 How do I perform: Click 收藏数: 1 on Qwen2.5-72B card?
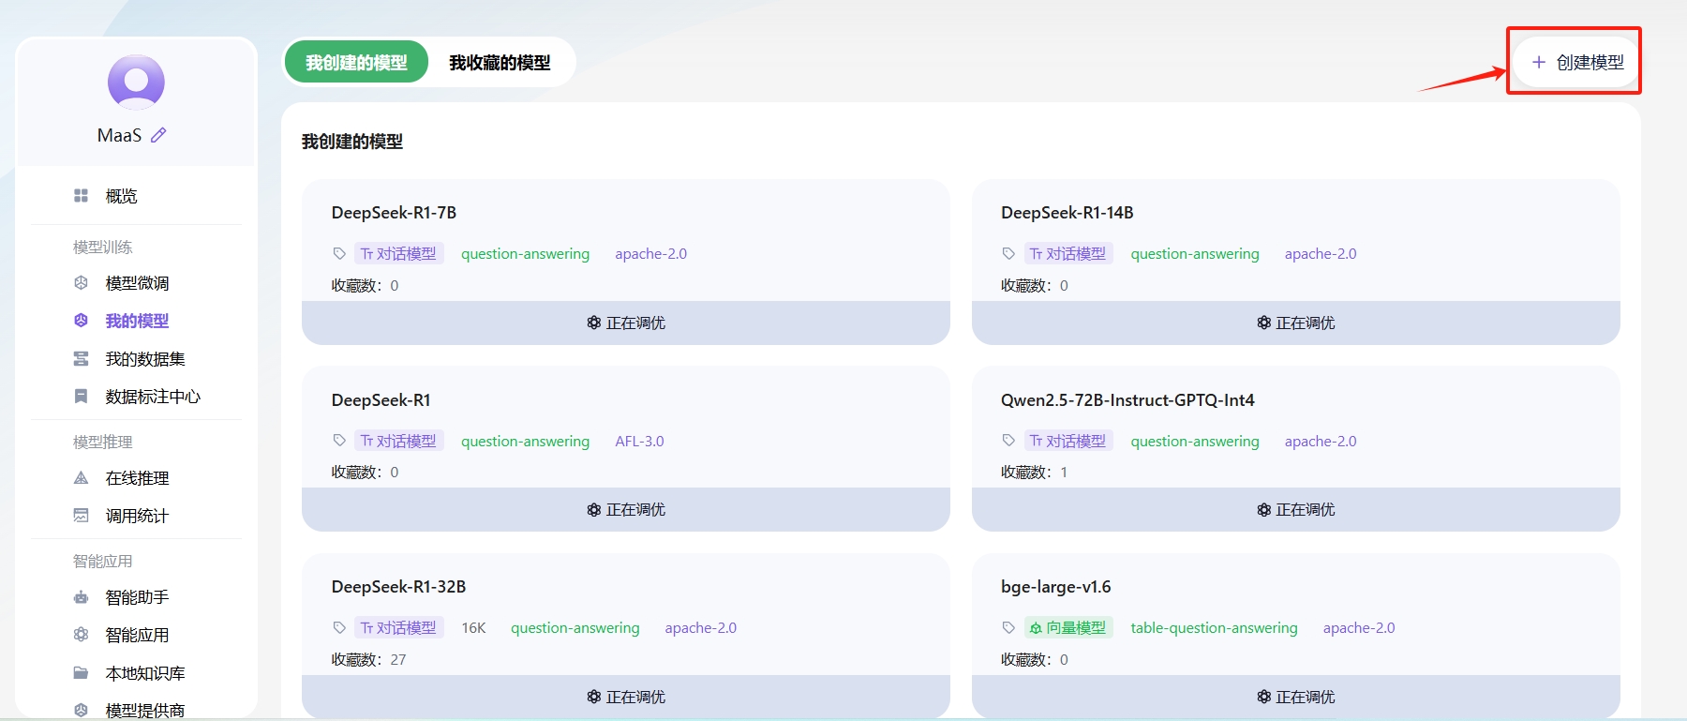point(1034,472)
